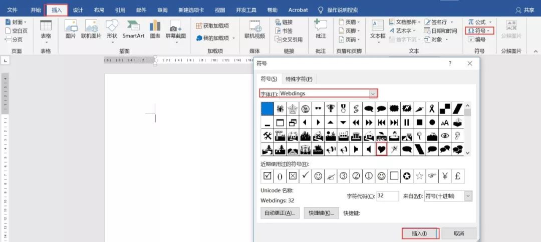Screen dimensions: 541x242
Task: Switch to the 特殊字符 tab
Action: pyautogui.click(x=299, y=79)
